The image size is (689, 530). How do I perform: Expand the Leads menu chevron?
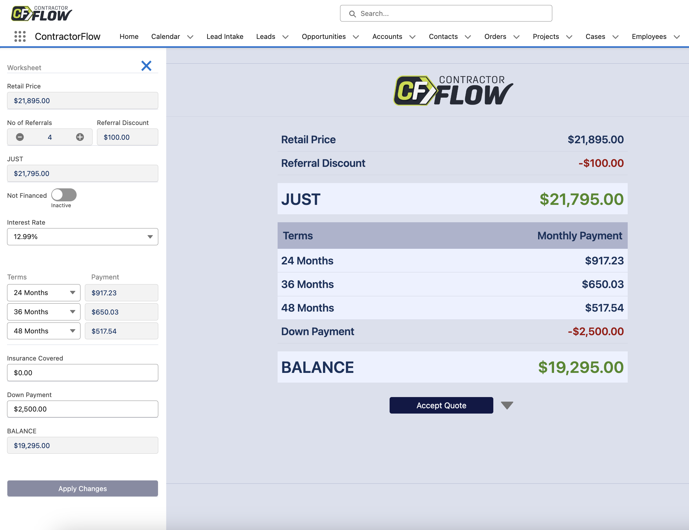point(285,37)
